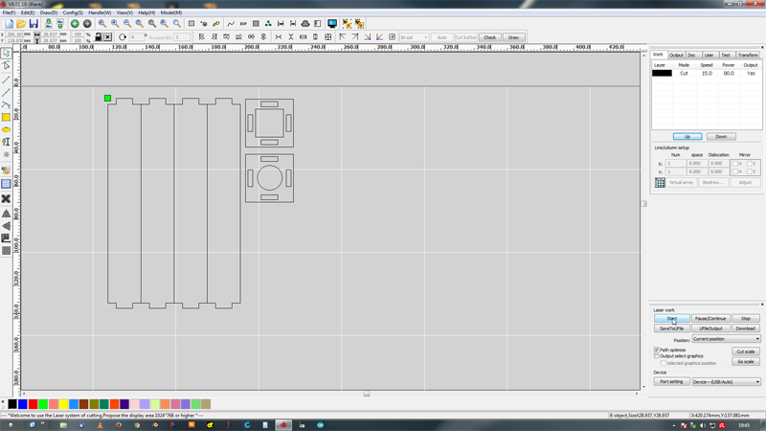Open the In cut dropdown in toolbar
Viewport: 766px width, 431px height.
[414, 37]
